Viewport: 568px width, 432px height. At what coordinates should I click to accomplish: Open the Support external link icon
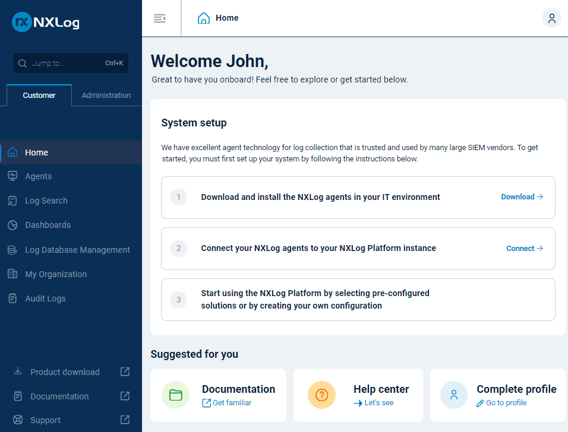[125, 420]
